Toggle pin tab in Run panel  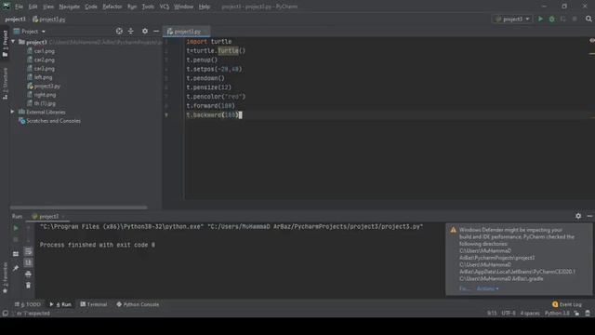(x=16, y=268)
